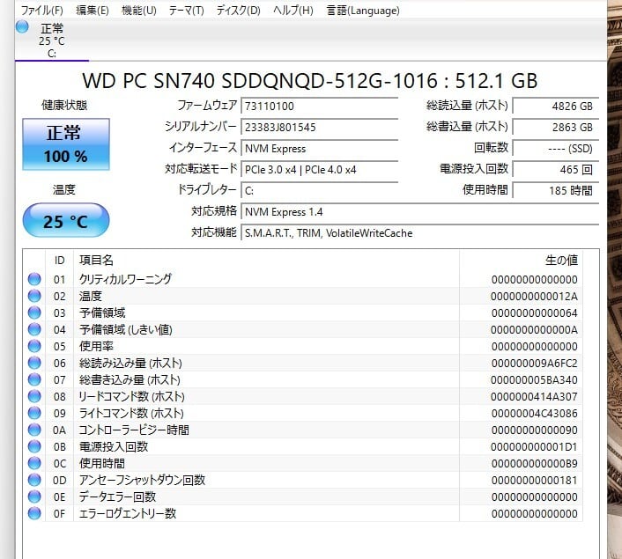The height and width of the screenshot is (559, 622).
Task: Click the status icon for データエラー回数 row
Action: pos(34,496)
